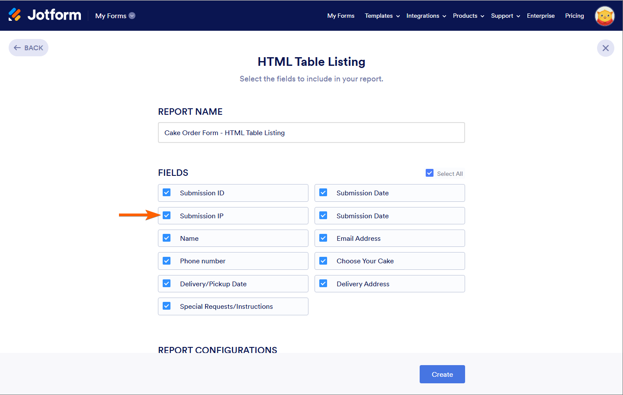Close the report dialog with the X icon
This screenshot has width=623, height=395.
tap(605, 48)
